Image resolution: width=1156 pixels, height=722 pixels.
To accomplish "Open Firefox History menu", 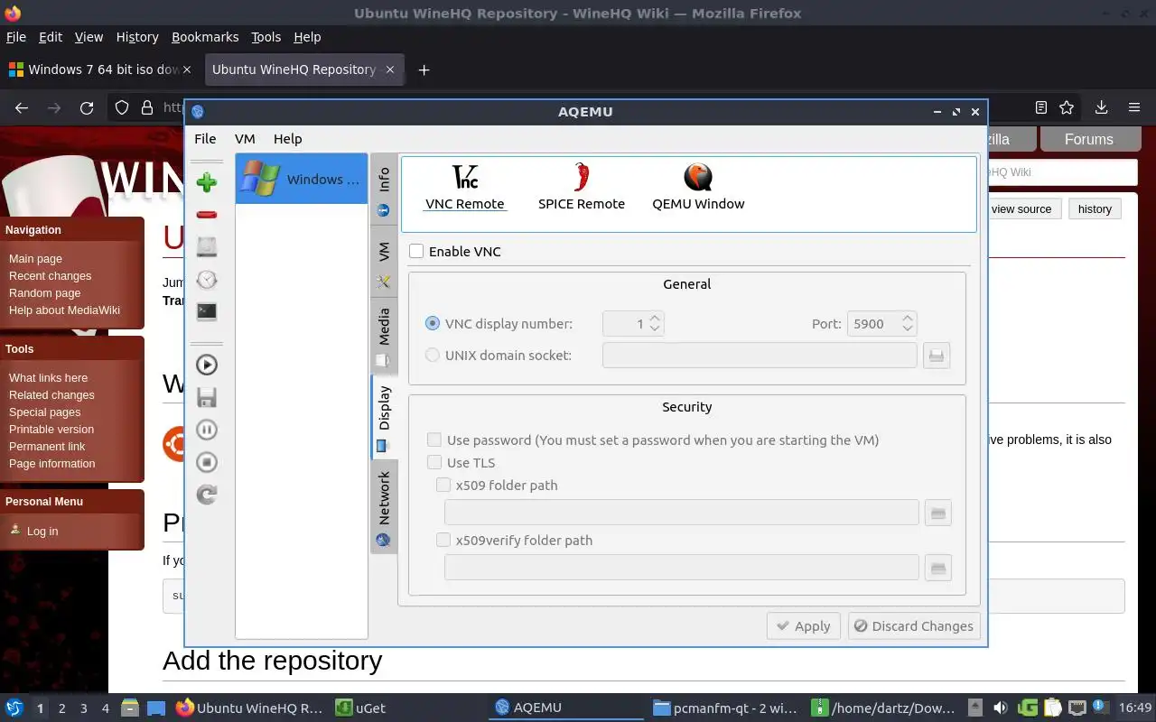I will point(137,37).
